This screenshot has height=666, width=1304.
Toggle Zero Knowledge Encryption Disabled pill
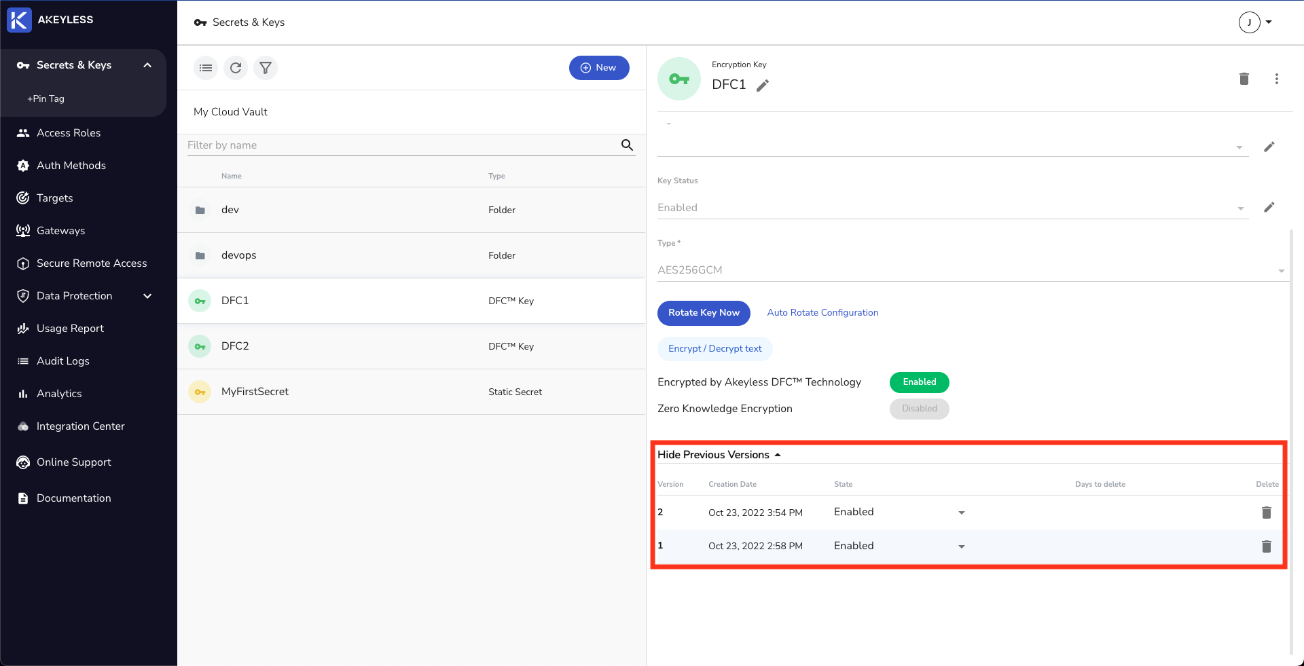920,409
